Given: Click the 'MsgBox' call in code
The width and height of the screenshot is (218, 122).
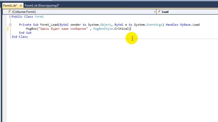Looking at the screenshot, I should point(31,28).
